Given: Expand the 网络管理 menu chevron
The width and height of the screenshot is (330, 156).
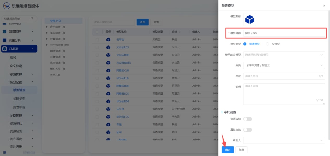Looking at the screenshot, I should 33,32.
